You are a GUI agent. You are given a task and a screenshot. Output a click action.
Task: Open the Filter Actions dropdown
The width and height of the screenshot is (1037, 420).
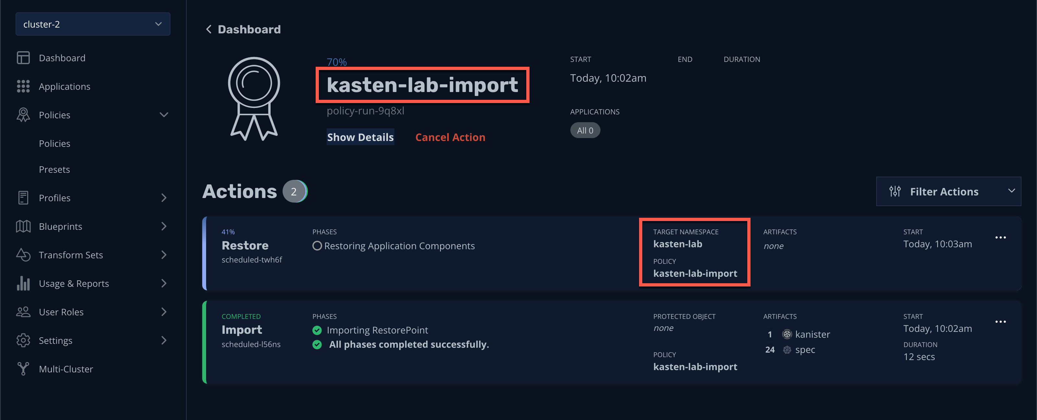click(949, 192)
